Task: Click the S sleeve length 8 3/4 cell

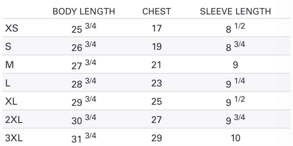Action: click(235, 47)
